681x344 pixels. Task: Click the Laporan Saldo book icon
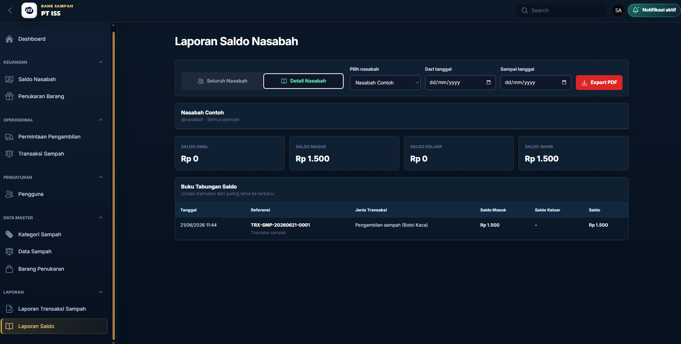pyautogui.click(x=9, y=326)
